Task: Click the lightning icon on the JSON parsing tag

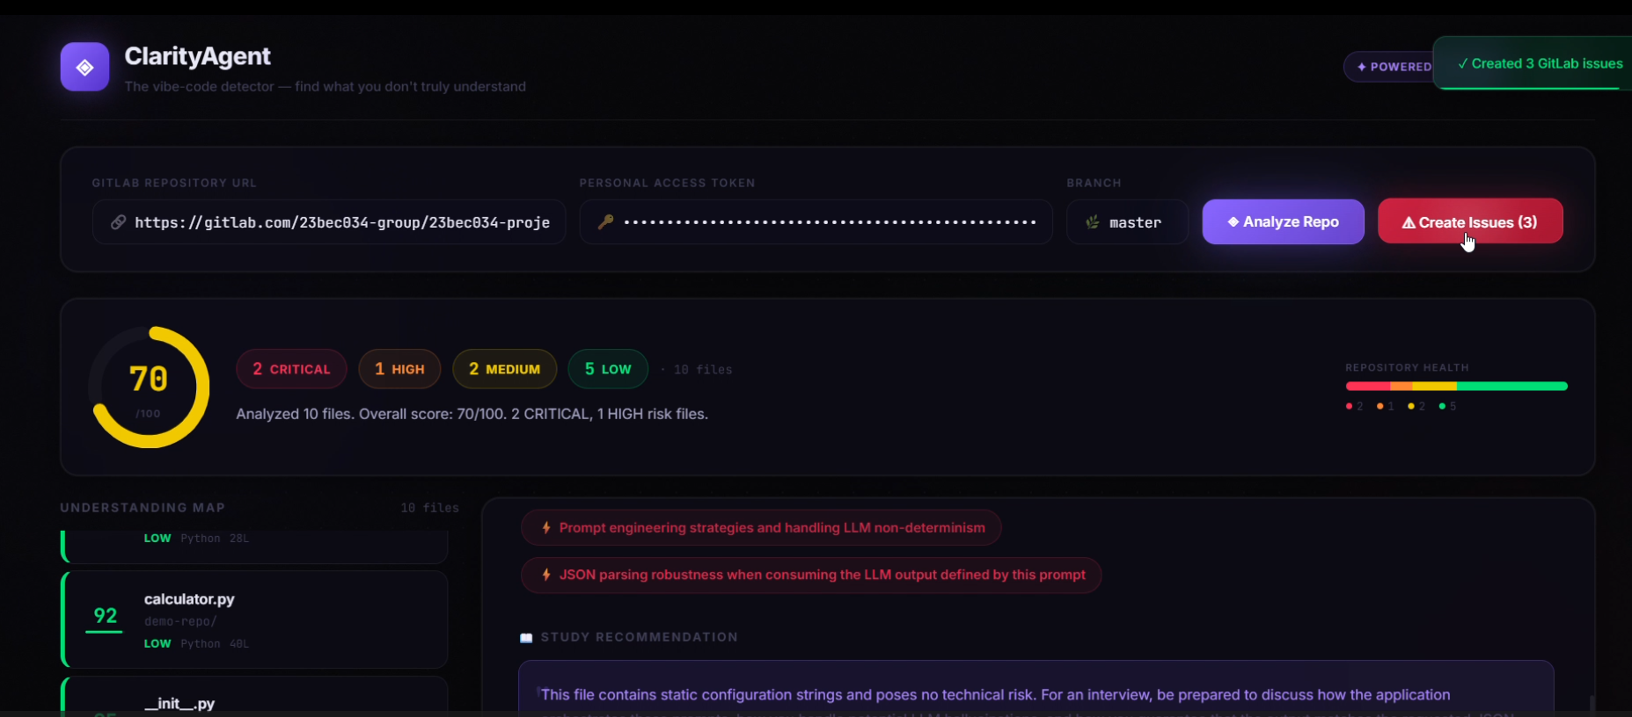Action: [546, 575]
